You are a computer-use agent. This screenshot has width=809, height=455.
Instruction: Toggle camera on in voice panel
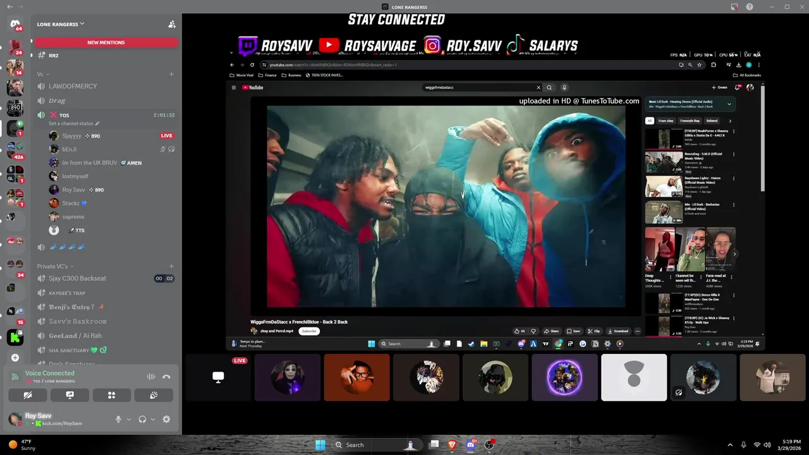point(27,395)
